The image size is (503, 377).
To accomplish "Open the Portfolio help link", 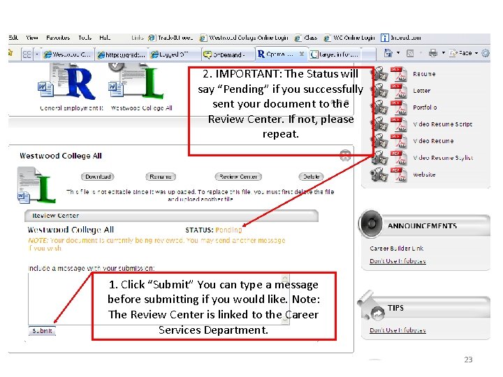I will (x=425, y=108).
